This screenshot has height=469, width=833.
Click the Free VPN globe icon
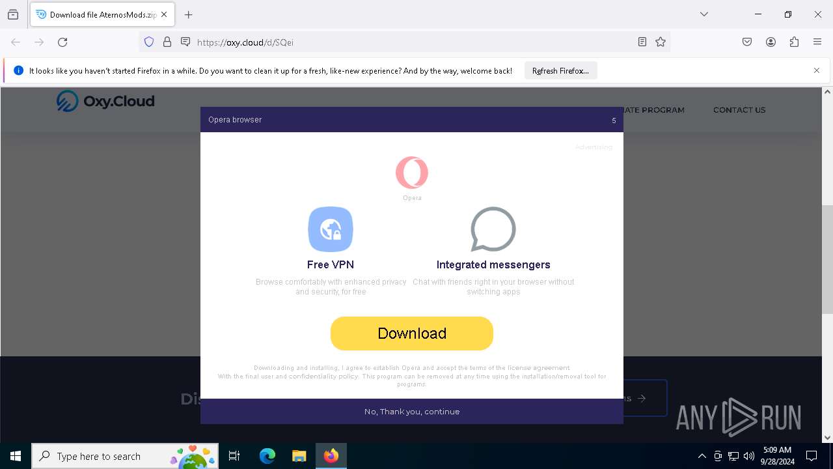pos(331,229)
